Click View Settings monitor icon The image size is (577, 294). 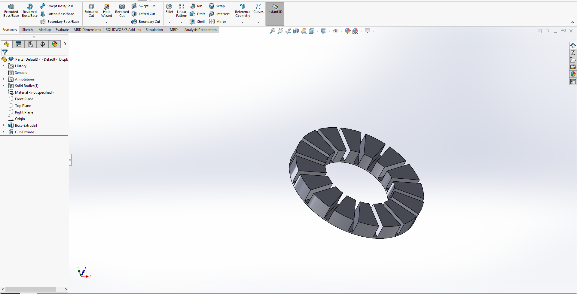pyautogui.click(x=368, y=31)
